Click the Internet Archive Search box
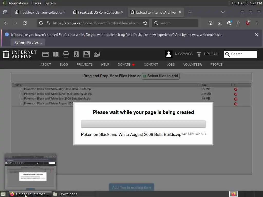This screenshot has width=263, height=197. point(240,54)
